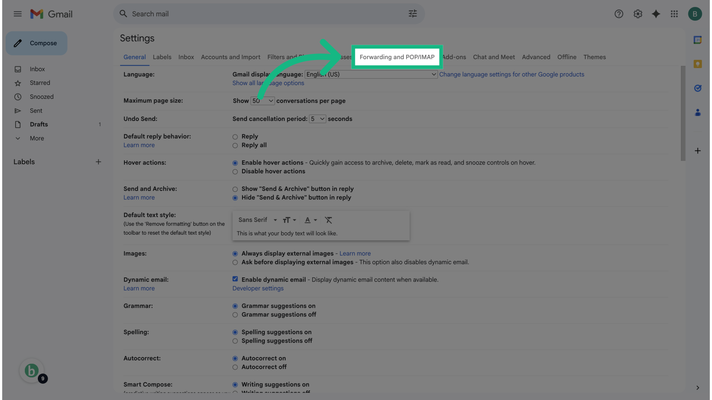
Task: Open the account avatar B
Action: (x=695, y=14)
